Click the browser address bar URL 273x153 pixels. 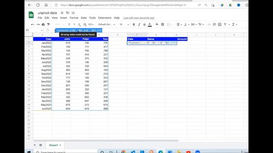pyautogui.click(x=123, y=5)
